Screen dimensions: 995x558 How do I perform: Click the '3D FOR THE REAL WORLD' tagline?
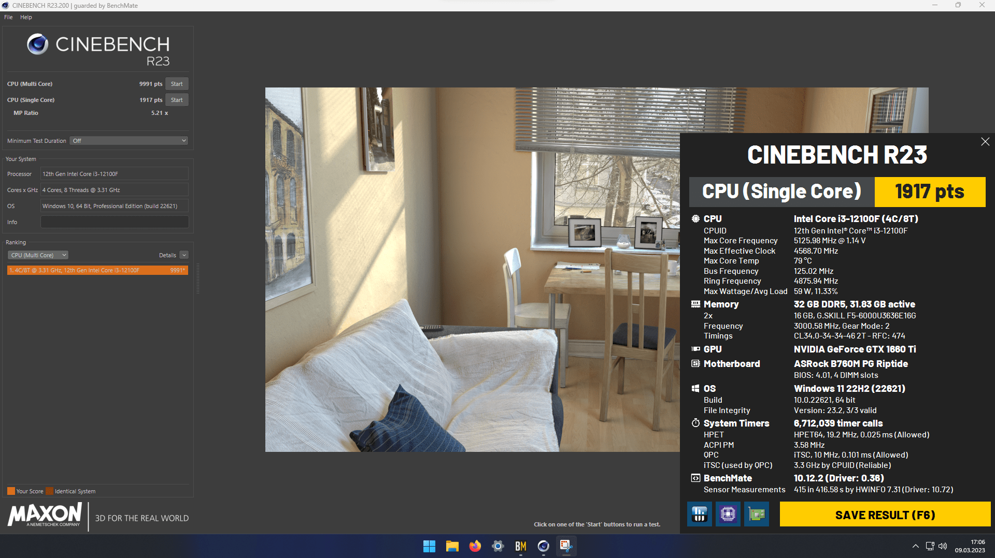click(142, 518)
